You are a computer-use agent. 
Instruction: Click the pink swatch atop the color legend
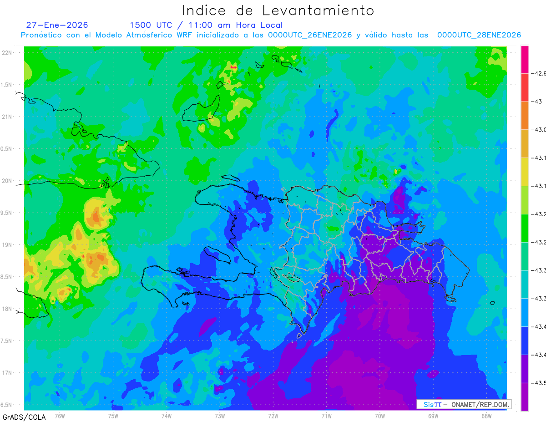pos(525,59)
